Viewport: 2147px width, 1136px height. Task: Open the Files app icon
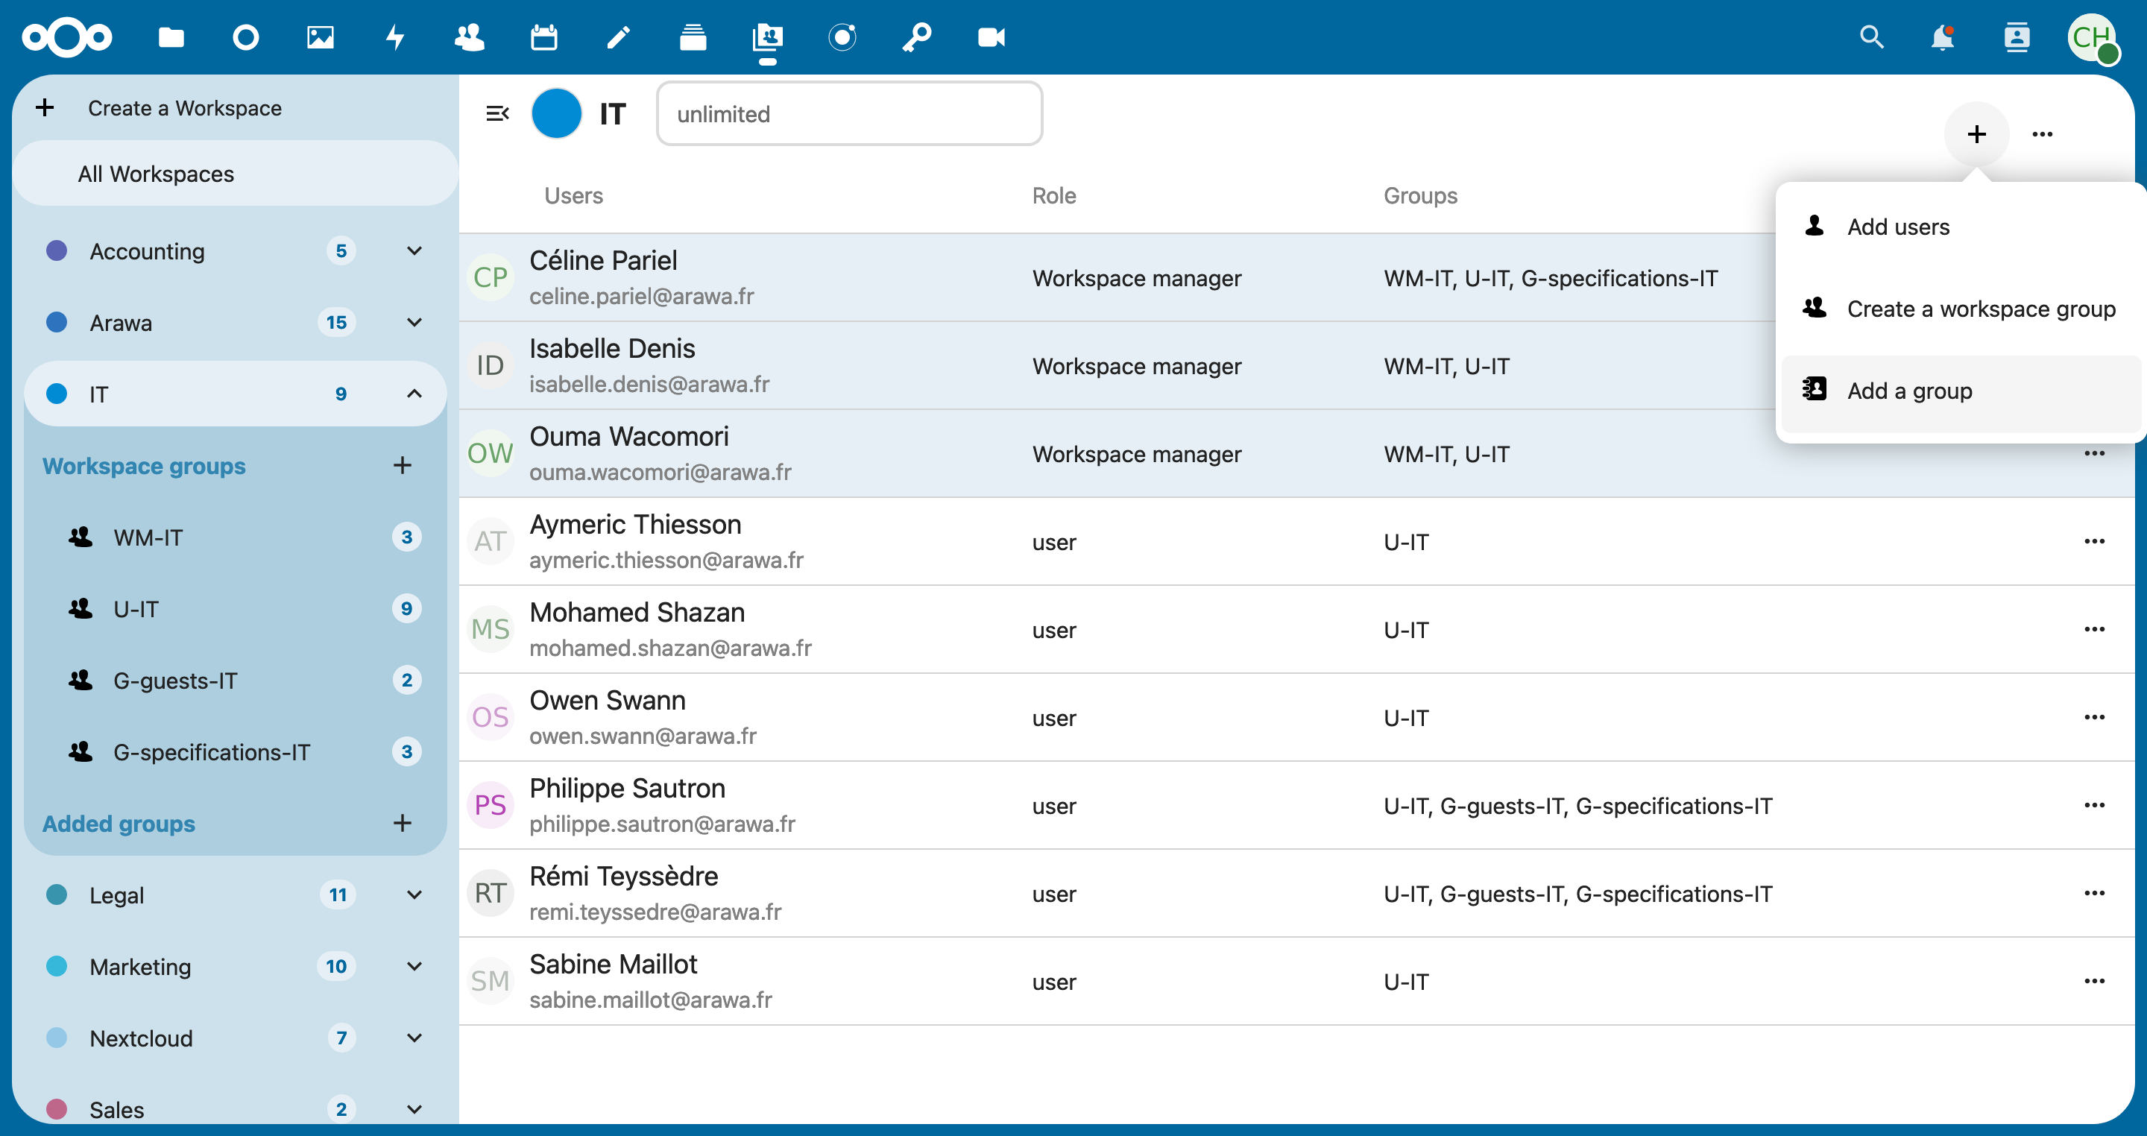click(171, 37)
